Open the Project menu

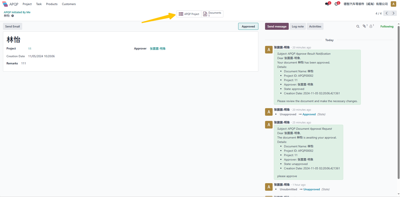pyautogui.click(x=27, y=4)
